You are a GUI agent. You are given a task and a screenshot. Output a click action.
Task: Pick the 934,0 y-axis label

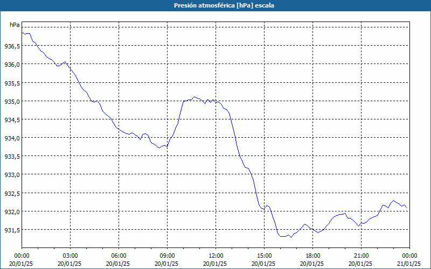pyautogui.click(x=12, y=138)
